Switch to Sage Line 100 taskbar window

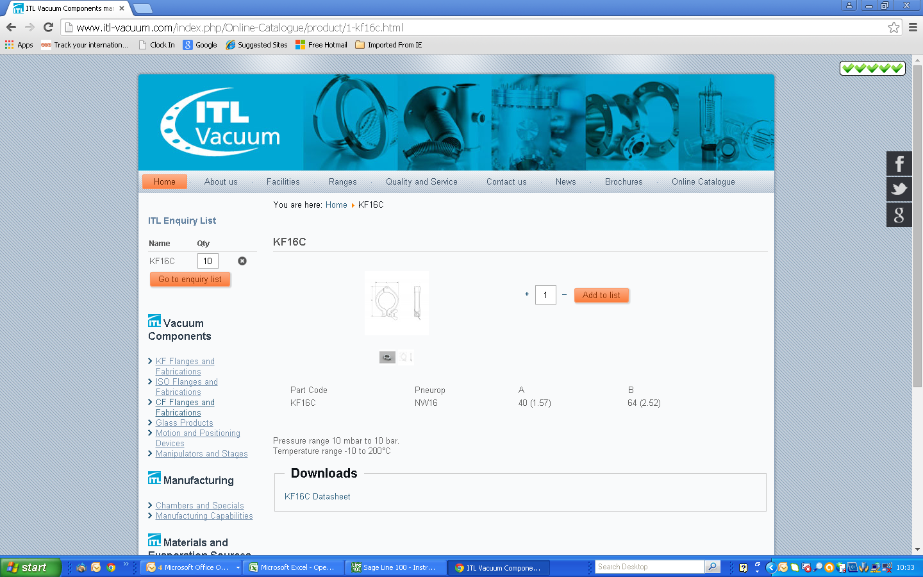pyautogui.click(x=395, y=567)
